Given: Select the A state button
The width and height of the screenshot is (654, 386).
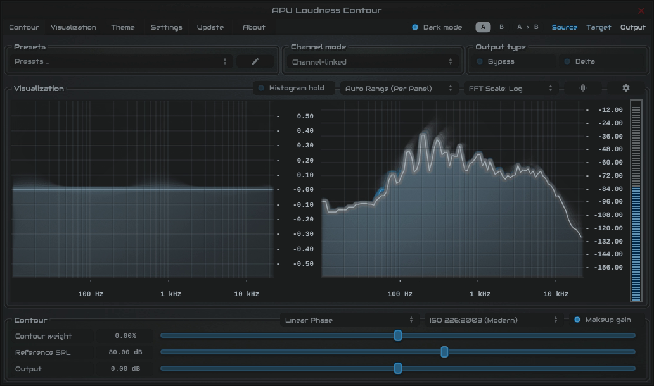Looking at the screenshot, I should [483, 27].
